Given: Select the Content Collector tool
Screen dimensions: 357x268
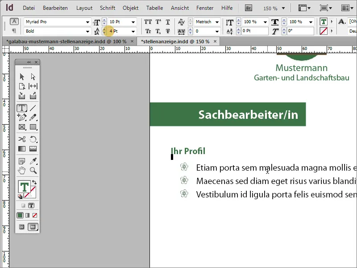Looking at the screenshot, I should pos(22,96).
